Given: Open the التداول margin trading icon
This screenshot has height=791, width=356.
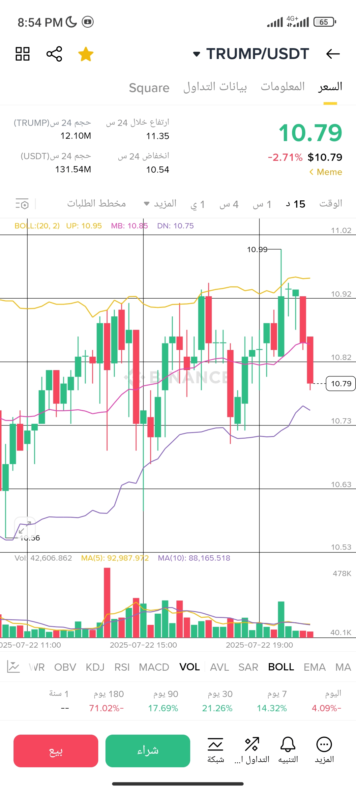Looking at the screenshot, I should [252, 750].
